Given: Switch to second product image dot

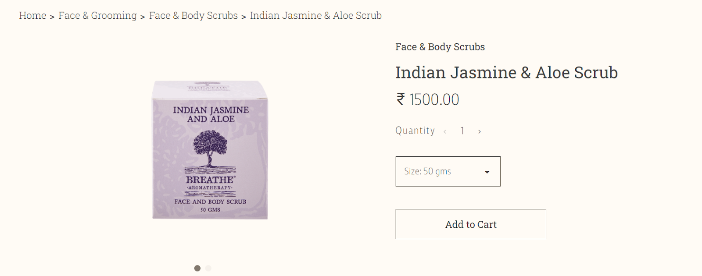Looking at the screenshot, I should click(x=208, y=268).
